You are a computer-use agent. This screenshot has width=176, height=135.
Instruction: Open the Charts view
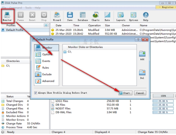[x=95, y=15]
